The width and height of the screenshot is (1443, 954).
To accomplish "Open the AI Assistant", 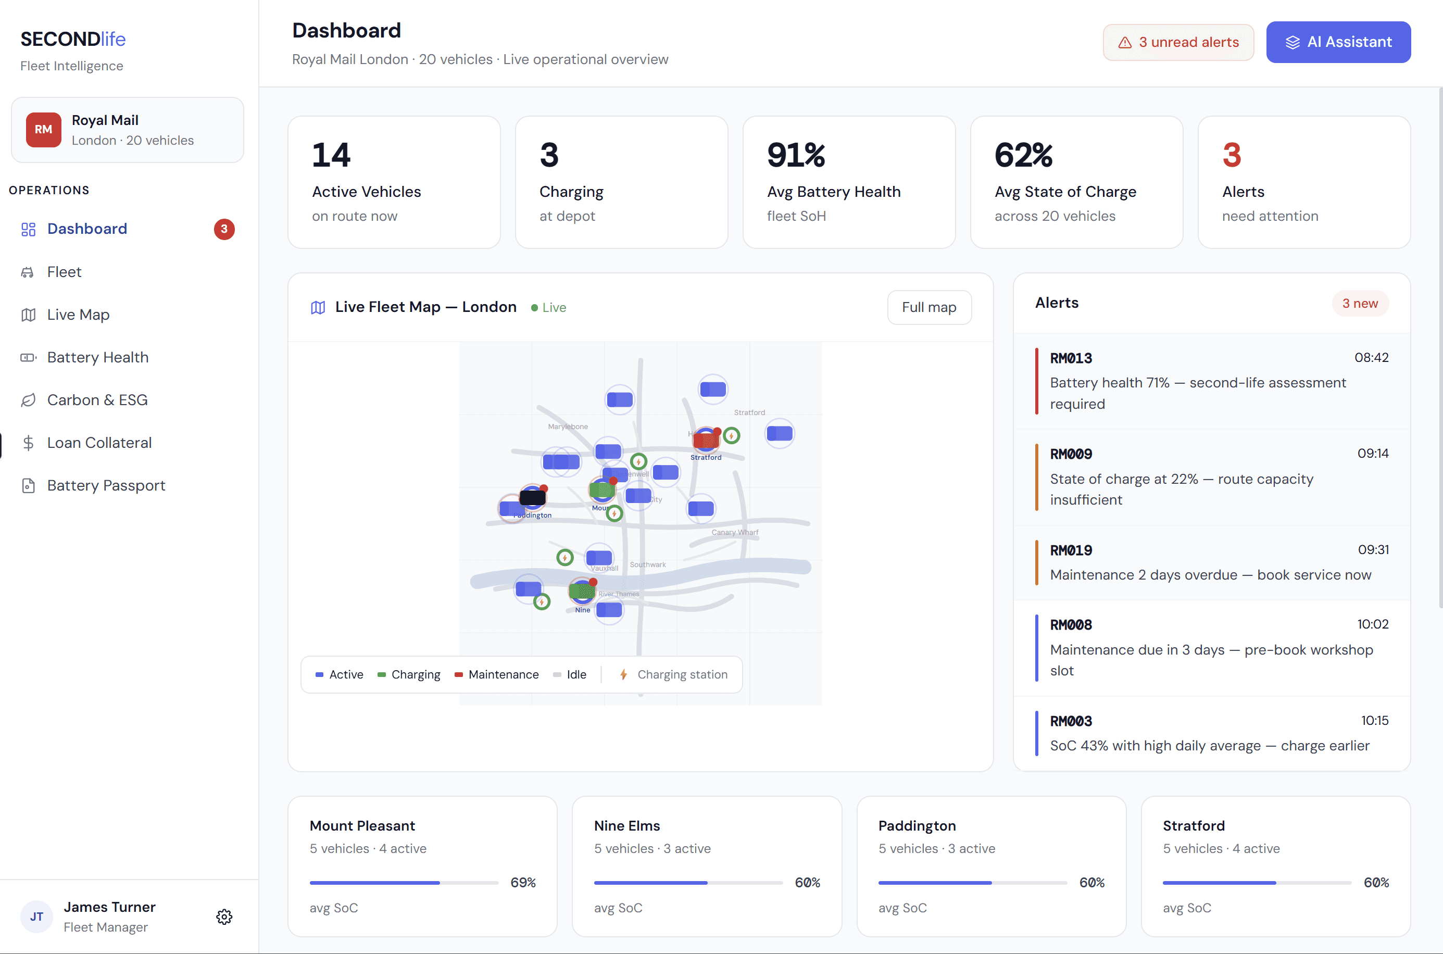I will pyautogui.click(x=1338, y=42).
